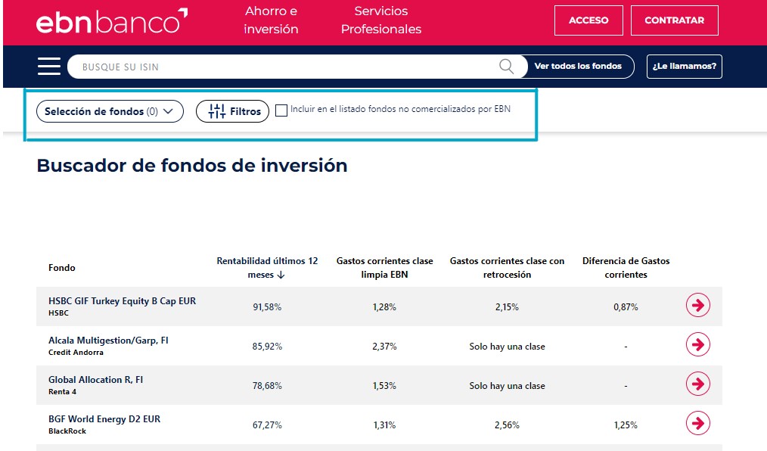Click the magnifying glass search icon

(506, 66)
